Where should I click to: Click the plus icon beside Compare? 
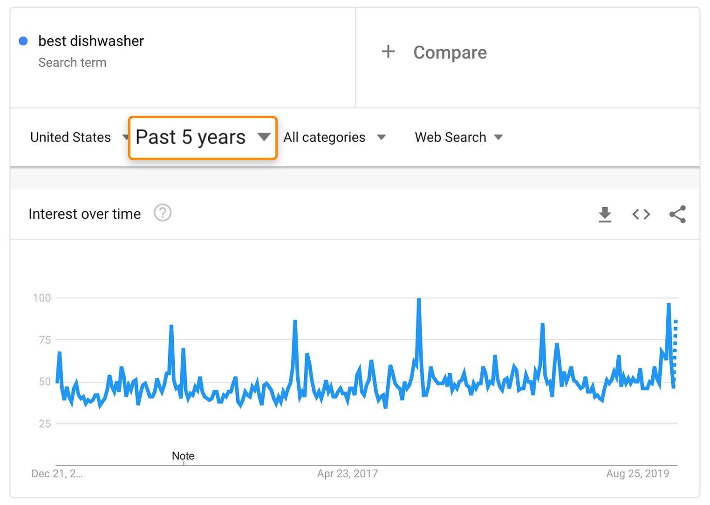pos(388,52)
